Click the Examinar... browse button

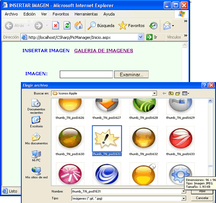click(131, 75)
